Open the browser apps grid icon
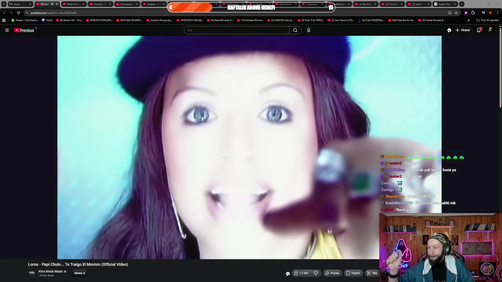Screen dimensions: 502x282 click(4, 20)
